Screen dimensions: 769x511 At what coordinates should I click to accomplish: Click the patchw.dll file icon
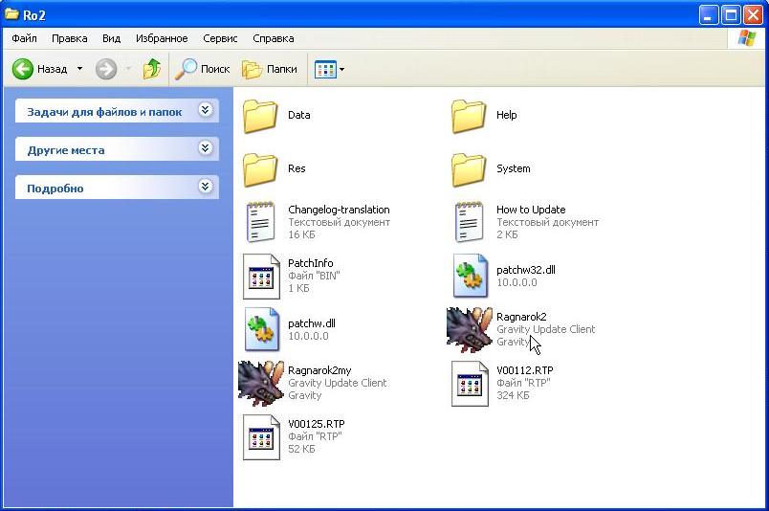pyautogui.click(x=261, y=329)
